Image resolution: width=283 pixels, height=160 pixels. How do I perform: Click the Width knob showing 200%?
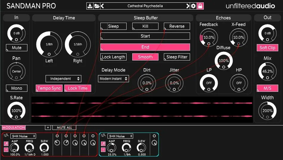pyautogui.click(x=268, y=111)
